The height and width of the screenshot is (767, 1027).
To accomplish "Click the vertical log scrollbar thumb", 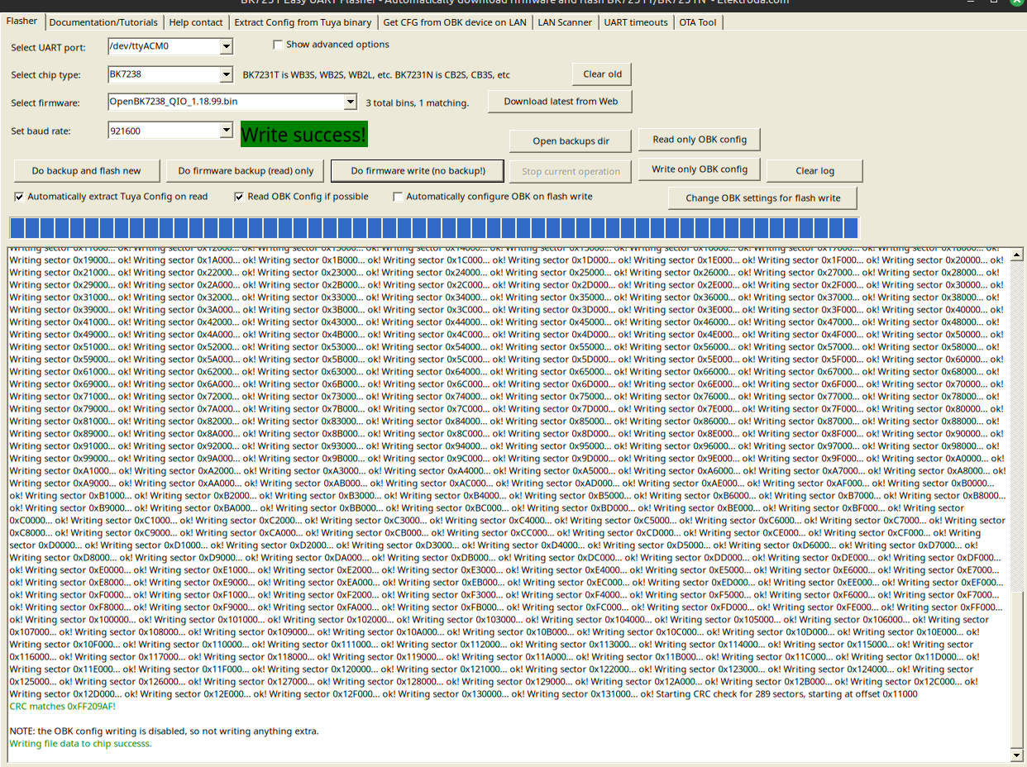I will (1017, 670).
